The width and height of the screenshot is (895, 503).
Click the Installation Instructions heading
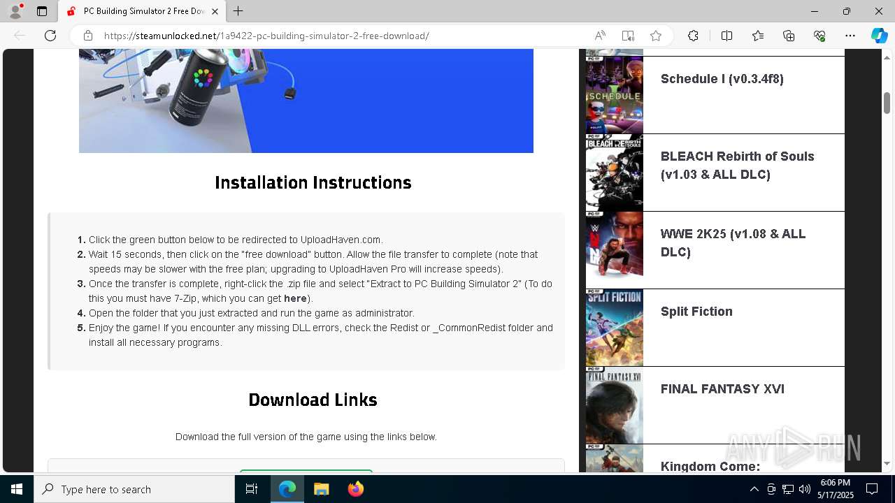tap(313, 182)
